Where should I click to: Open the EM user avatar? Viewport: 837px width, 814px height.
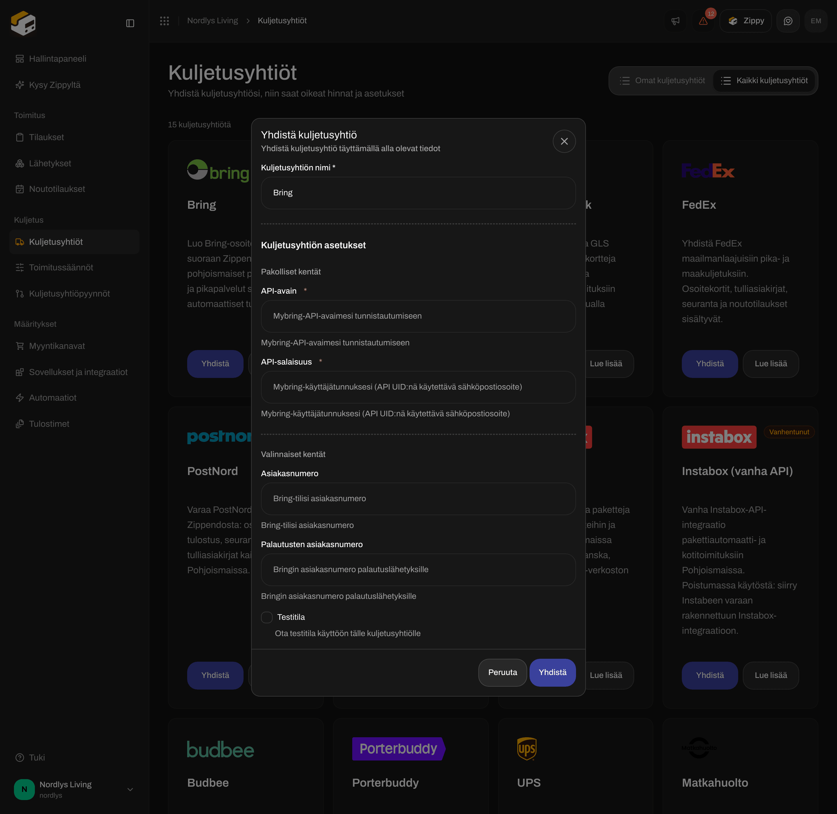pos(815,21)
